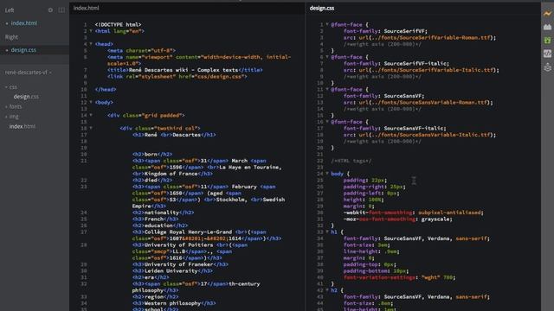Fold the SourceSansVF @font-face rule at line 11
This screenshot has height=311, width=554.
point(327,89)
